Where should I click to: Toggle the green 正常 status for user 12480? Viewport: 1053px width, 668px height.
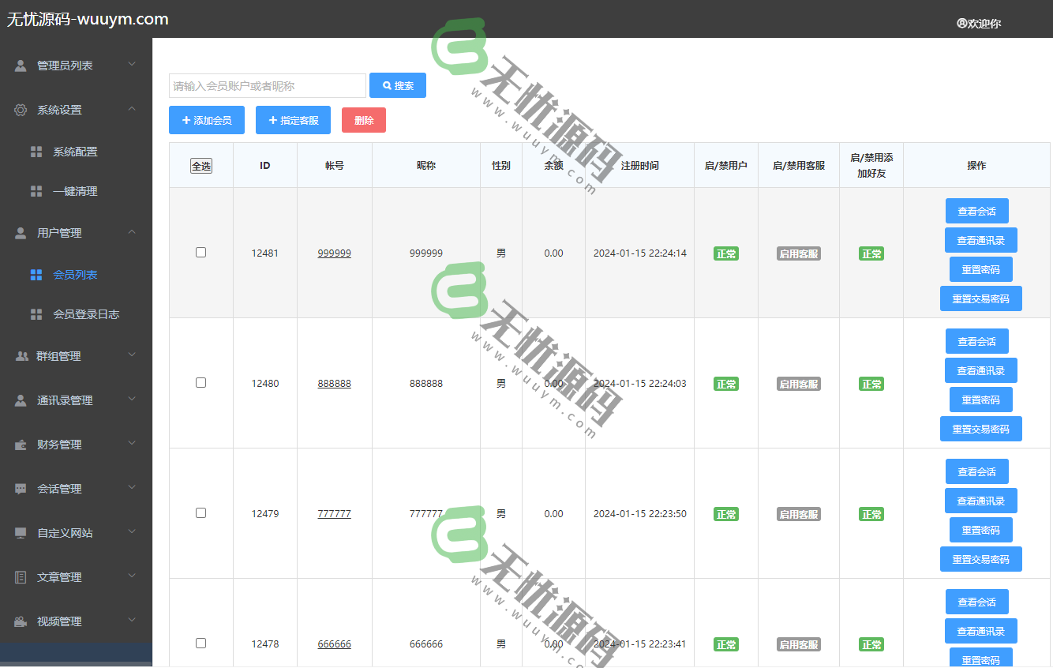pos(726,384)
